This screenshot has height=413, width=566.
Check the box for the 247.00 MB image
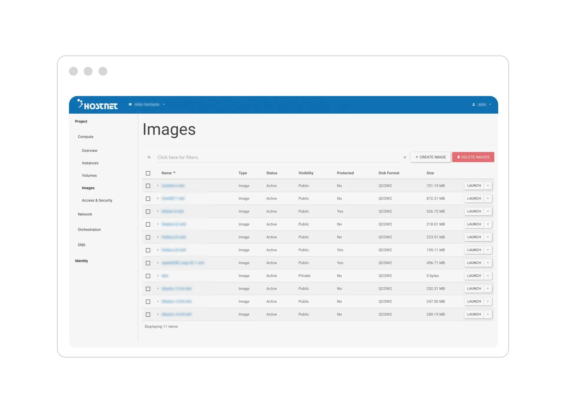[x=148, y=301]
